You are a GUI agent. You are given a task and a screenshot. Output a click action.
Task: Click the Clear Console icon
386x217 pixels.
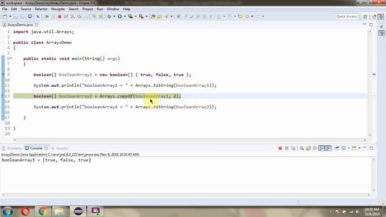tap(302, 148)
